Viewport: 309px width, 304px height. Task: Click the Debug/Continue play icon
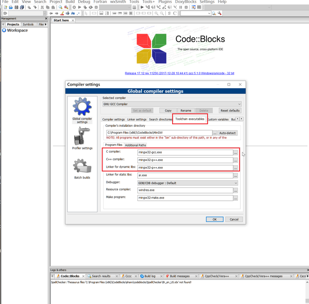click(142, 7)
